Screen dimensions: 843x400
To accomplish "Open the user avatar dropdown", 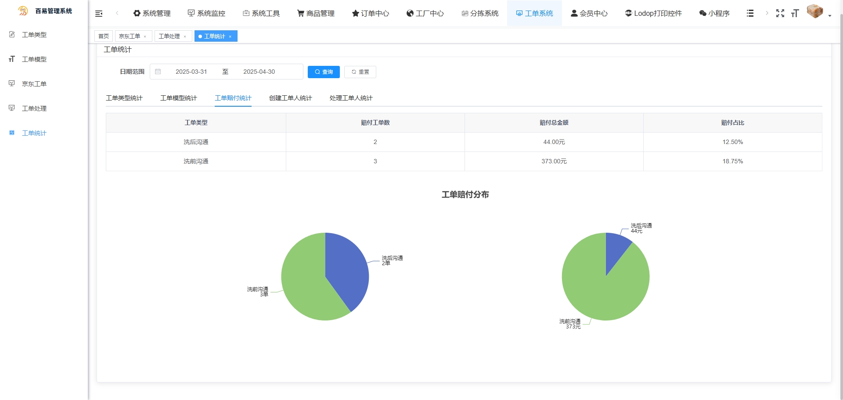I will 818,12.
